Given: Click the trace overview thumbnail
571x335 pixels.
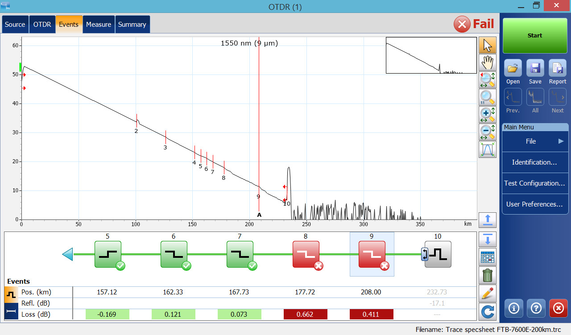Looking at the screenshot, I should click(431, 55).
